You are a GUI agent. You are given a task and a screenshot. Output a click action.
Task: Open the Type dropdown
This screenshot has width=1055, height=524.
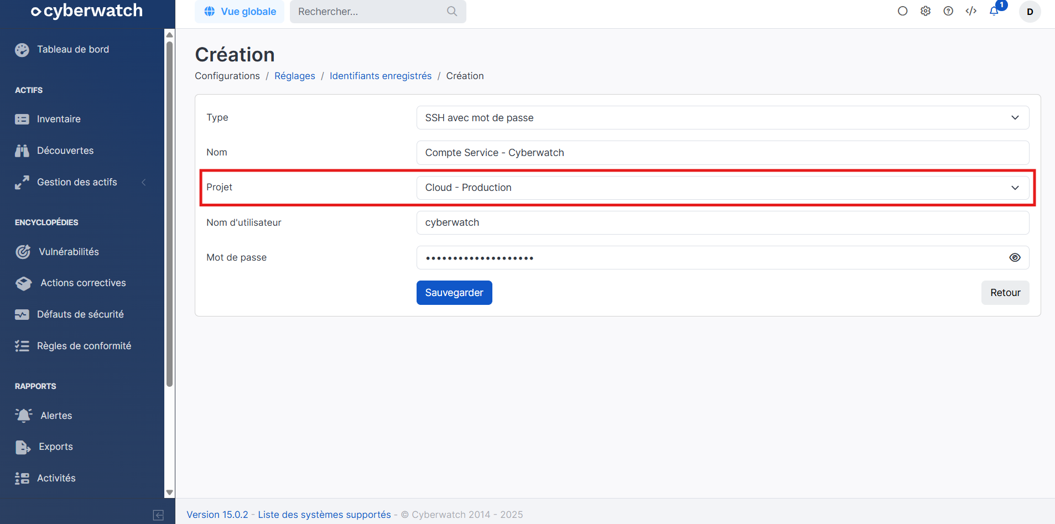click(x=722, y=118)
